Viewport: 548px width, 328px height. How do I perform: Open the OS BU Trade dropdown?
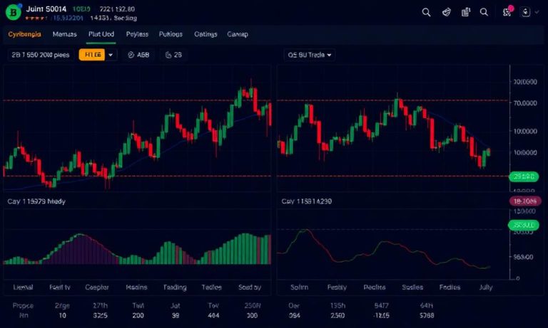(x=308, y=55)
